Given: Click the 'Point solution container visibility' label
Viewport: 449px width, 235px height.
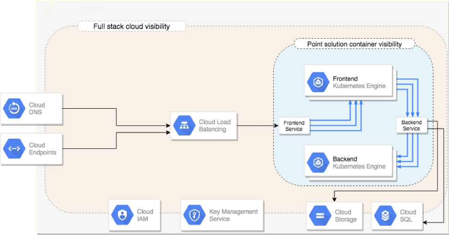Looking at the screenshot, I should point(354,44).
